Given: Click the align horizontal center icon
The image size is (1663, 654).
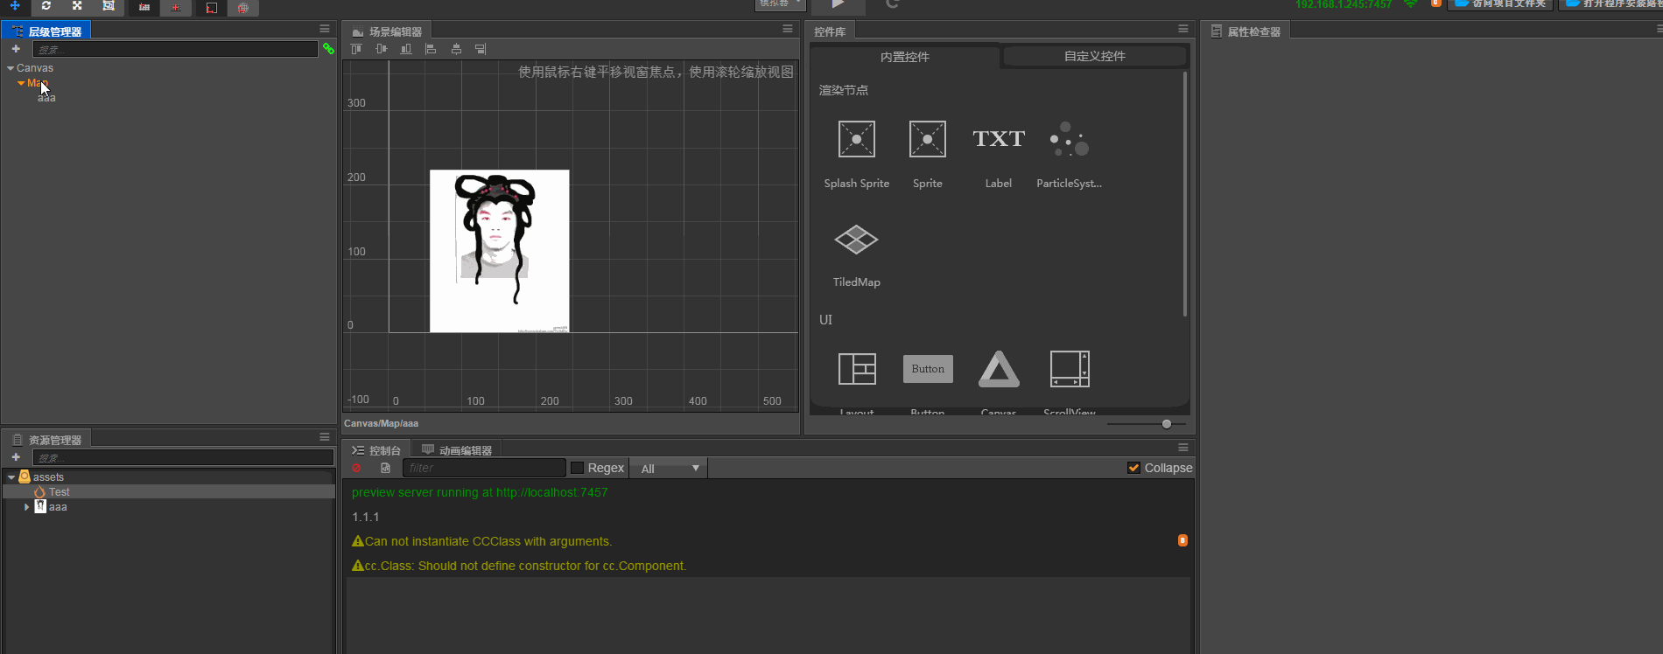Looking at the screenshot, I should pos(456,49).
